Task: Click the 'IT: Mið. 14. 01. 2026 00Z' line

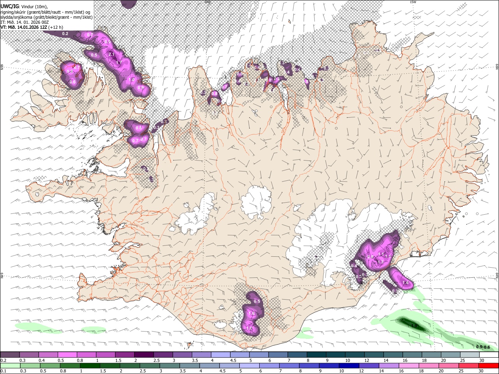Action: (25, 22)
